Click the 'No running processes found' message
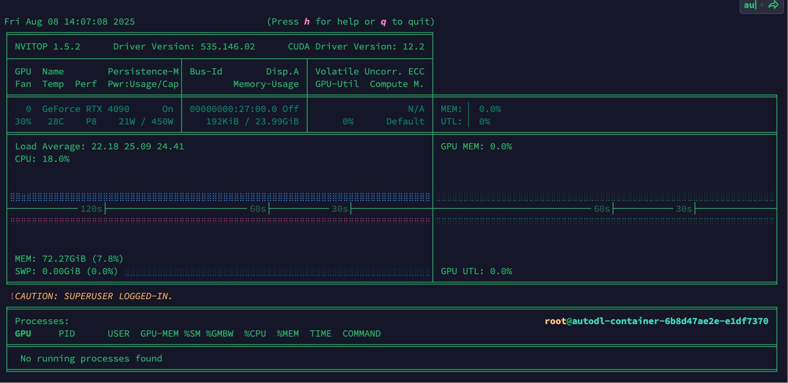 click(91, 359)
